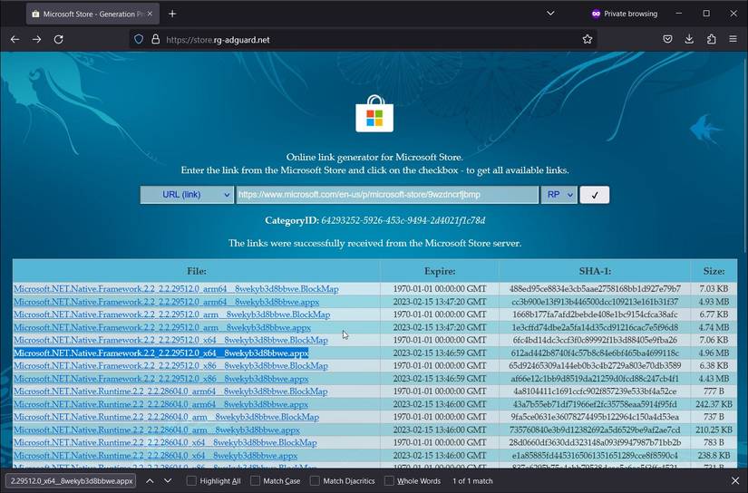The height and width of the screenshot is (493, 748).
Task: Open the Extensions puzzle icon
Action: point(711,39)
